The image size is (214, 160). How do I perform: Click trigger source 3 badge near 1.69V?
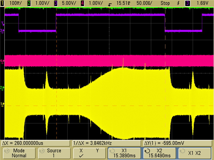(187, 3)
